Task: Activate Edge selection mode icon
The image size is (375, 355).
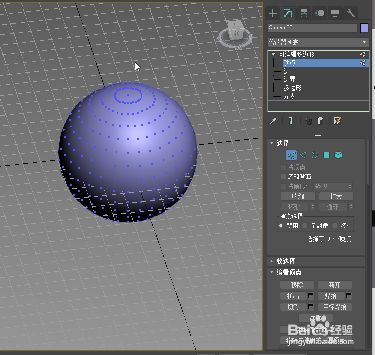Action: point(303,155)
